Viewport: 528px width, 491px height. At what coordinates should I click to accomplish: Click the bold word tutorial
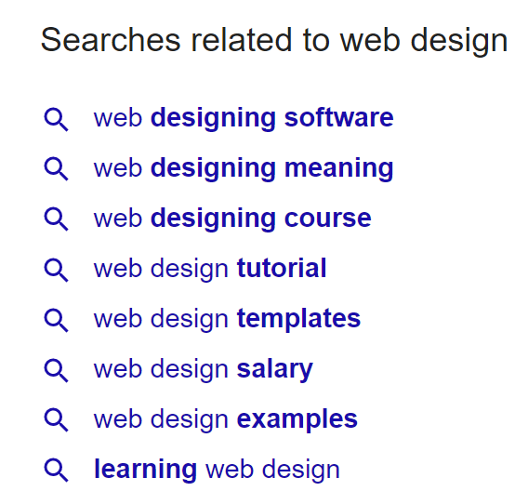pos(282,268)
